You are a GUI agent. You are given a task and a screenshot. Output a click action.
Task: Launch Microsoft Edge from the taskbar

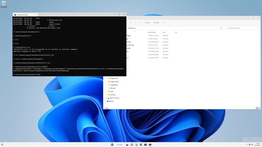point(141,145)
